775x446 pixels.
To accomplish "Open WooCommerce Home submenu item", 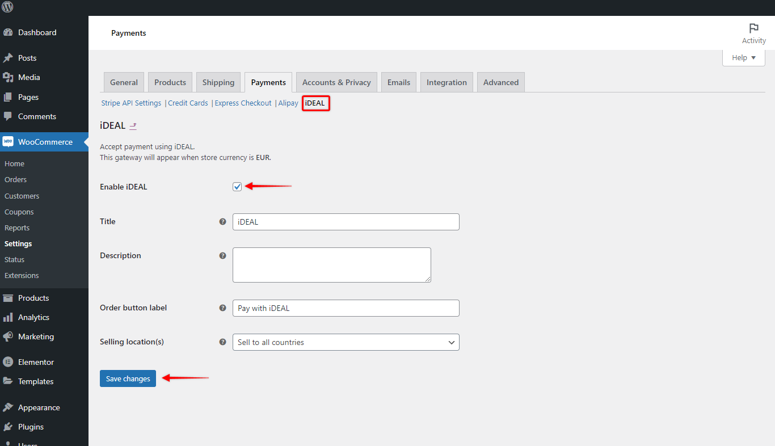I will click(x=15, y=163).
